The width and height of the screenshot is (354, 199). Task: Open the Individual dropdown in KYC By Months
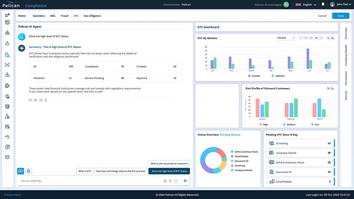pyautogui.click(x=285, y=38)
